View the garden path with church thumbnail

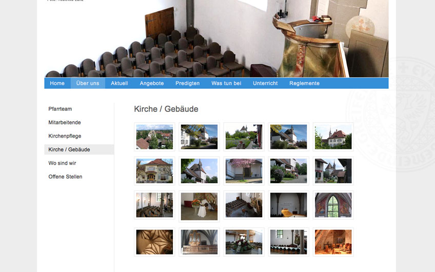pos(244,137)
